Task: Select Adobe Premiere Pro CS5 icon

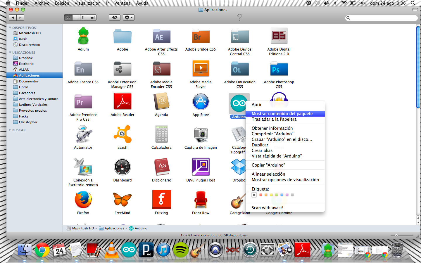Action: click(83, 101)
